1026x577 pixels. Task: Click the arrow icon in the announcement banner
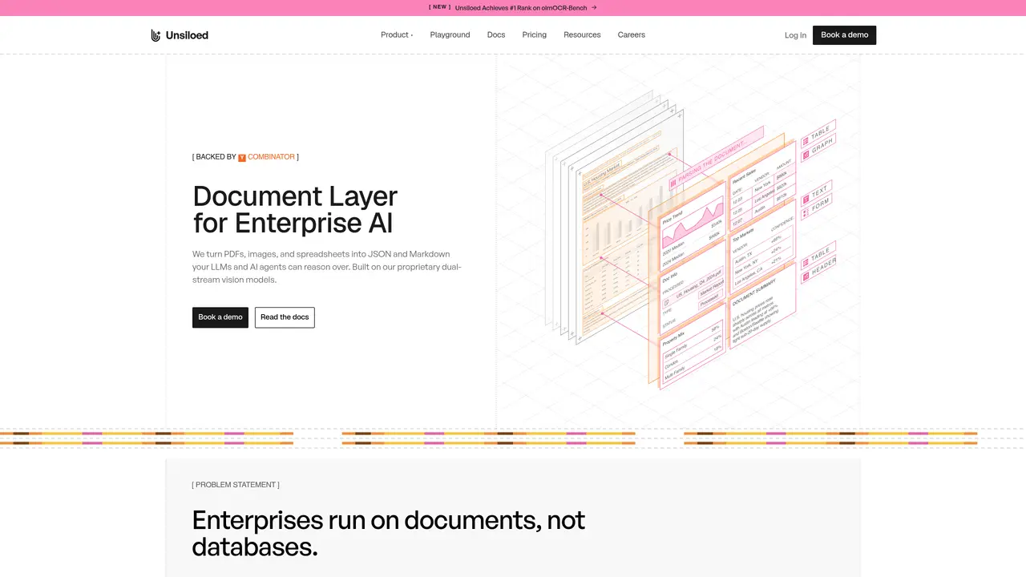coord(594,7)
